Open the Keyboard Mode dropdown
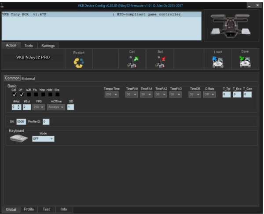The image size is (264, 214). (43, 139)
